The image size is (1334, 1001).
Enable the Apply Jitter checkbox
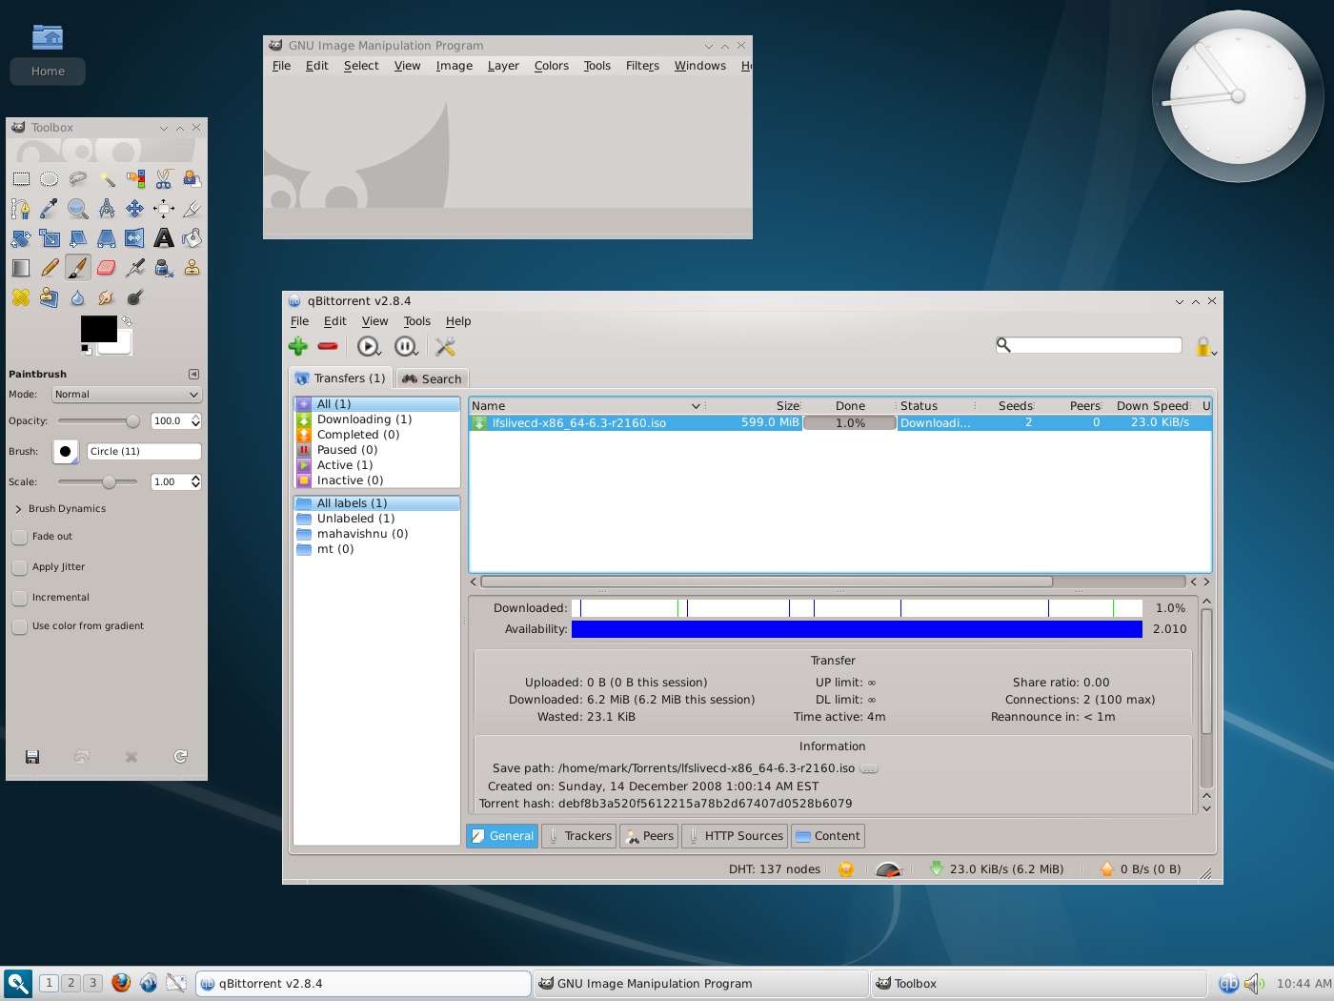[19, 567]
